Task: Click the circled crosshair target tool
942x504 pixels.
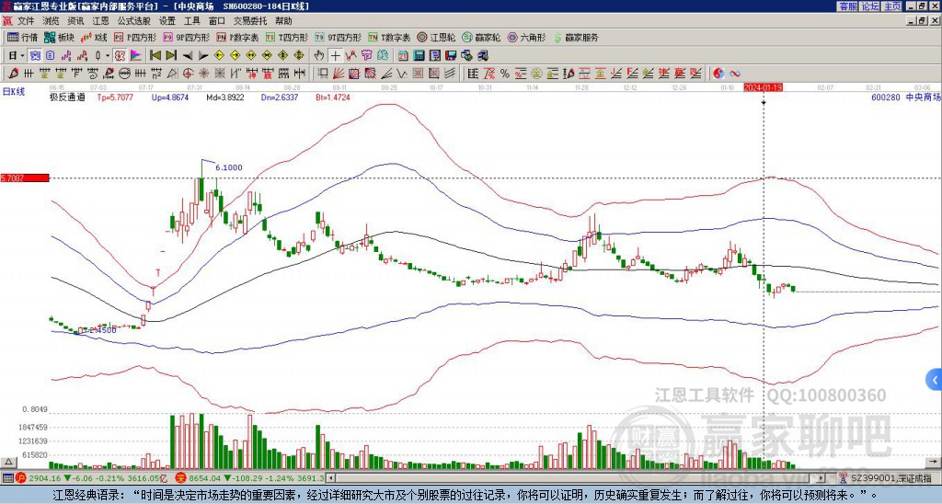Action: [x=188, y=74]
